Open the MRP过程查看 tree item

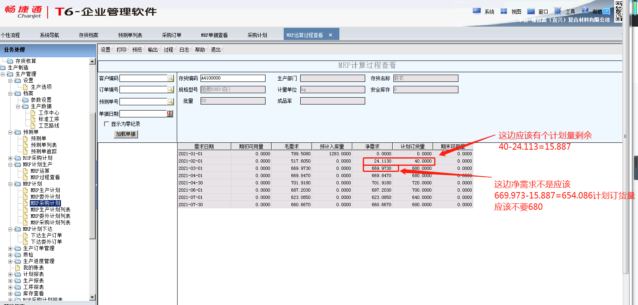pyautogui.click(x=45, y=178)
